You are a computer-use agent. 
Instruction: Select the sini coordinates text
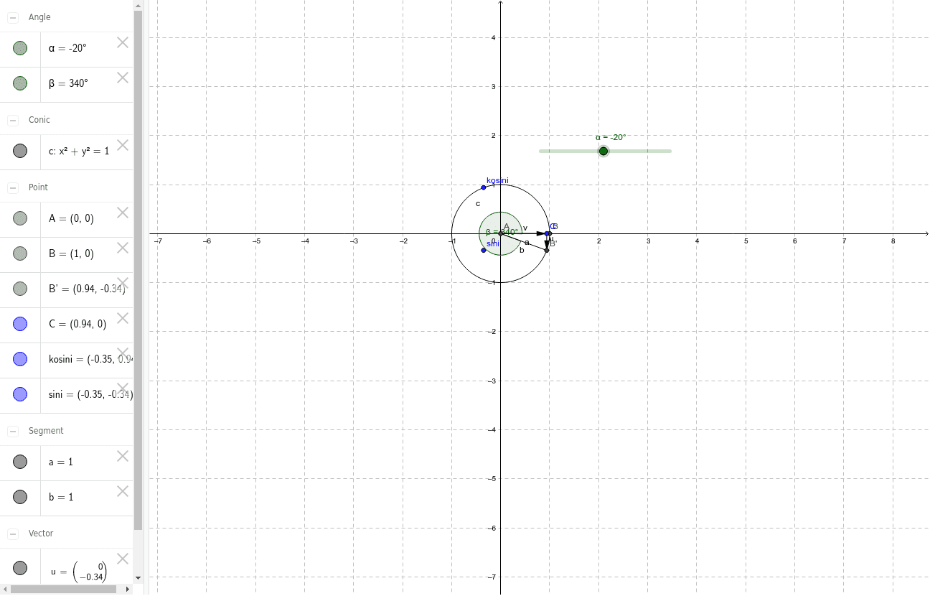tap(90, 394)
